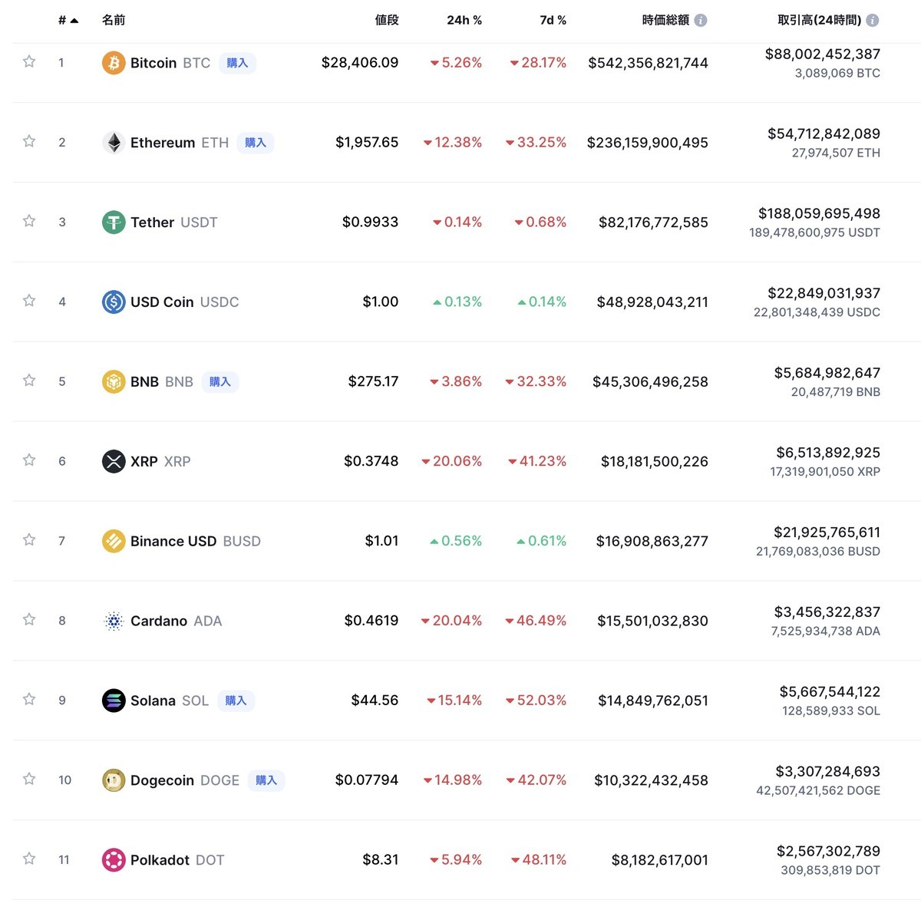Click the 購入 button for Ethereum

(x=256, y=142)
